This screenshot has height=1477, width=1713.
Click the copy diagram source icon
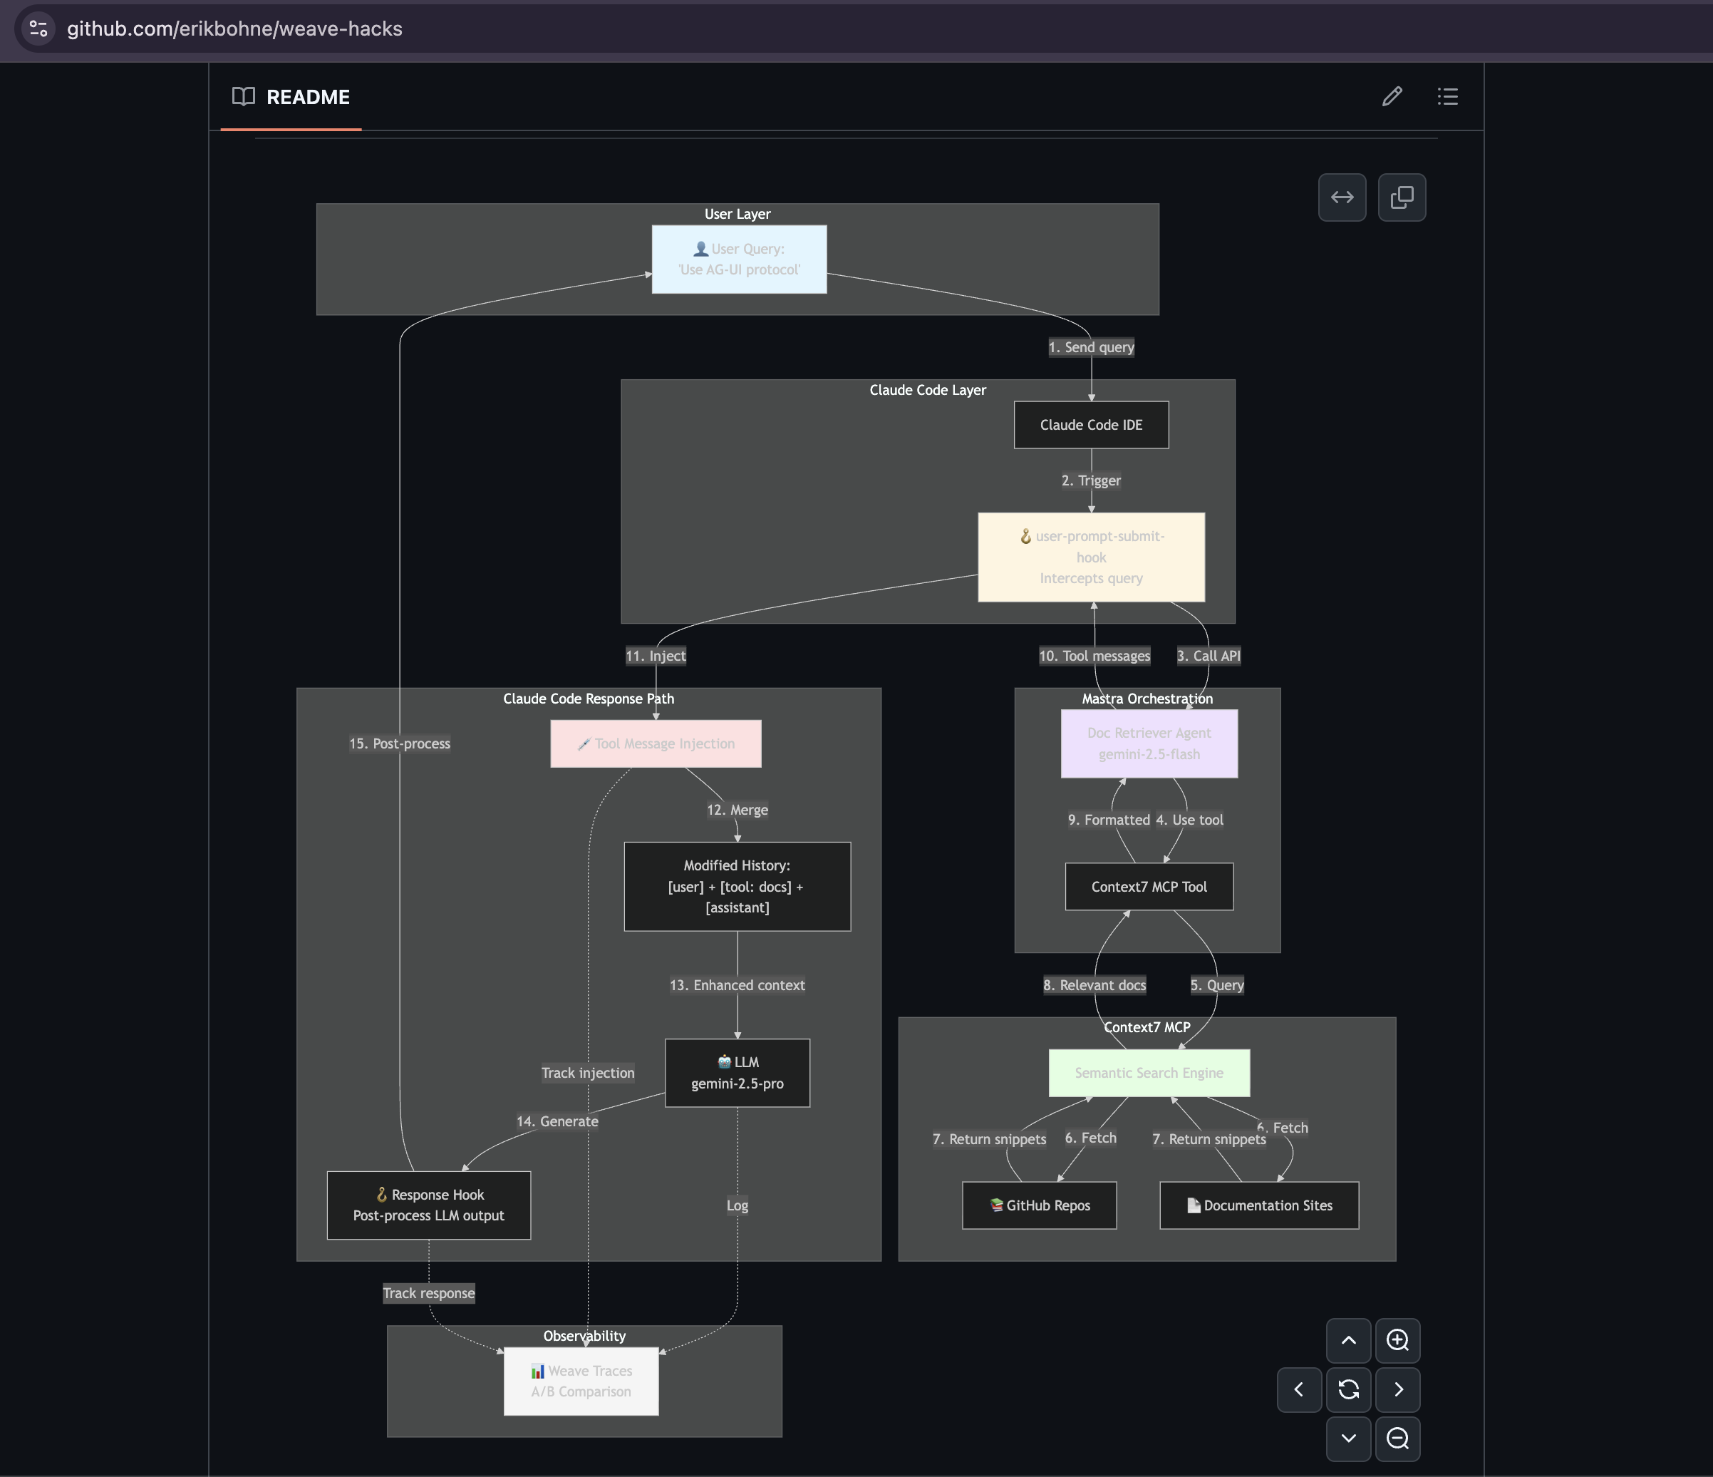pyautogui.click(x=1402, y=197)
